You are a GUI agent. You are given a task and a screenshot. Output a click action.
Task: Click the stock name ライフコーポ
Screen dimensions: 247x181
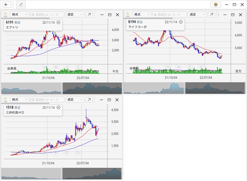click(138, 27)
